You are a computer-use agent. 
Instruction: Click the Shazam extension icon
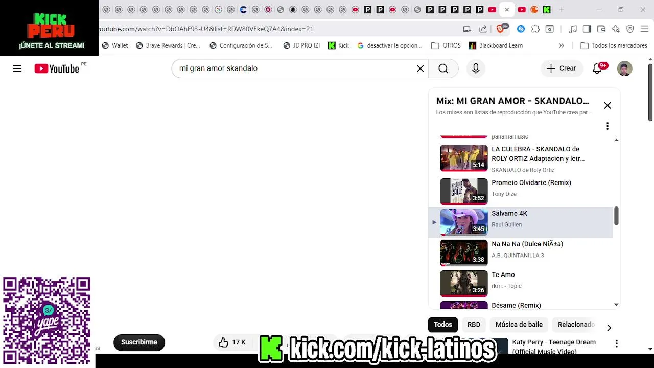(x=521, y=29)
